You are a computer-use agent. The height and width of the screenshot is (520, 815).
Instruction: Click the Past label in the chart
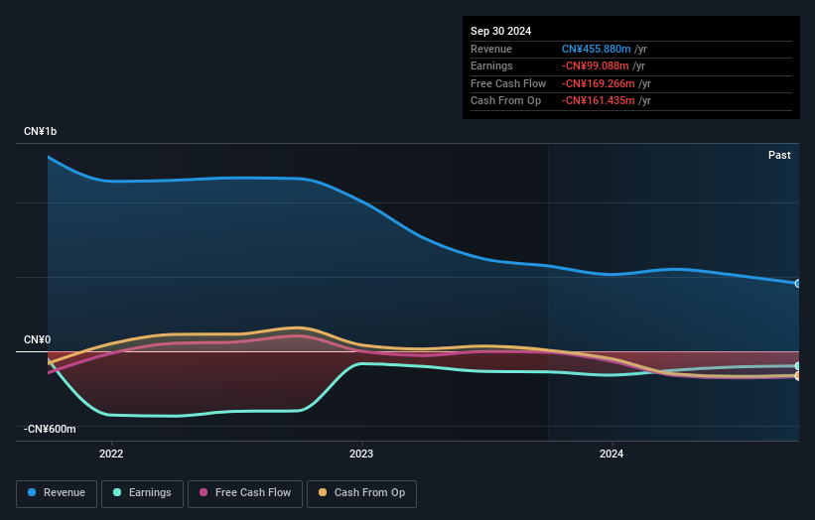(779, 156)
